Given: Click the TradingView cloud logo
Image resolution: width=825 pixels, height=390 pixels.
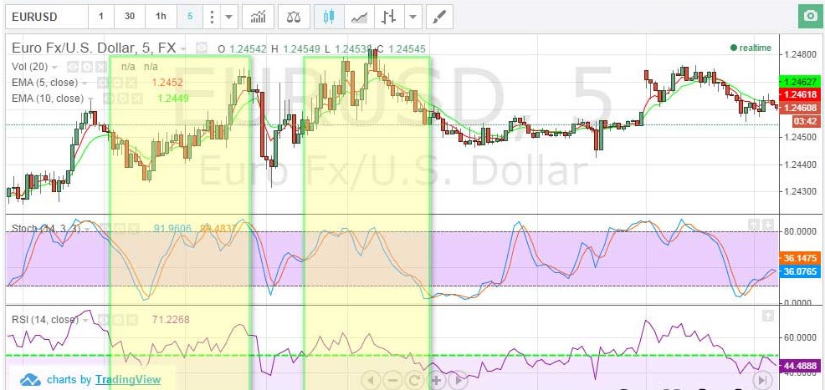Looking at the screenshot, I should [30, 379].
